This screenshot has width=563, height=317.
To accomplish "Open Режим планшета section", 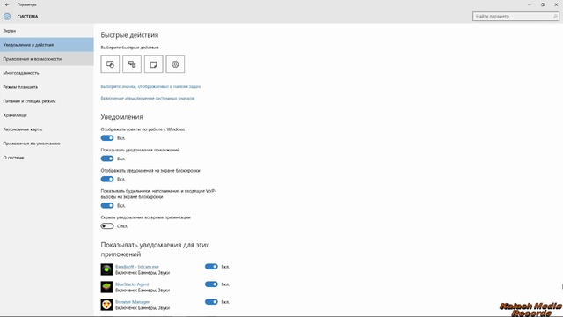I will (47, 87).
